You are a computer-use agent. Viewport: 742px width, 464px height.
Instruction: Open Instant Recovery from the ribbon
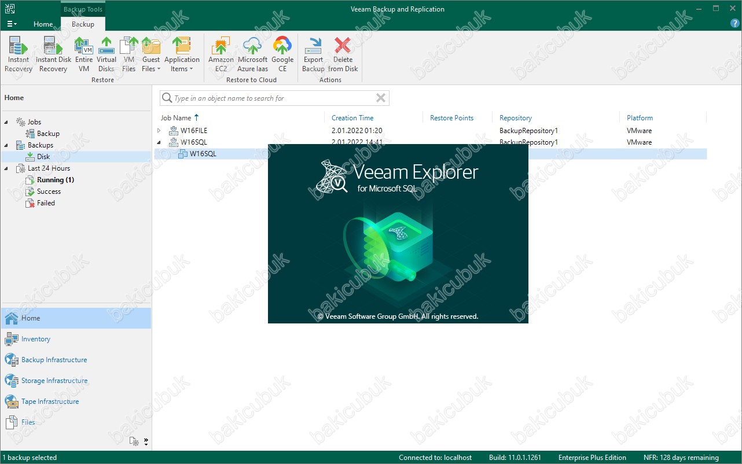point(19,54)
